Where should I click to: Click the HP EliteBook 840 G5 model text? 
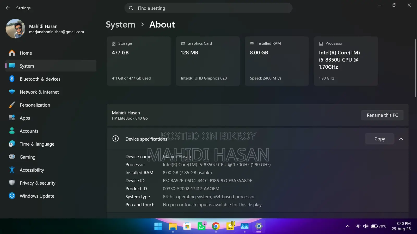pyautogui.click(x=130, y=118)
